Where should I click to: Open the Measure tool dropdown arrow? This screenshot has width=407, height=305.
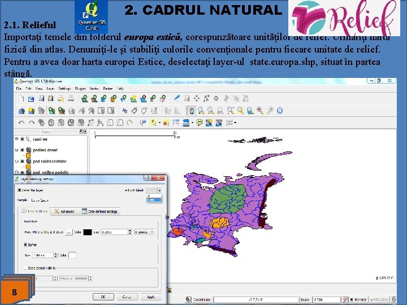coord(192,123)
